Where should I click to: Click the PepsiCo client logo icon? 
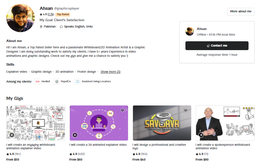pyautogui.click(x=57, y=82)
